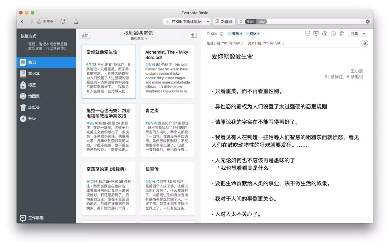Expand the 按相关度 sort dropdown
This screenshot has width=390, height=247.
tap(139, 39)
